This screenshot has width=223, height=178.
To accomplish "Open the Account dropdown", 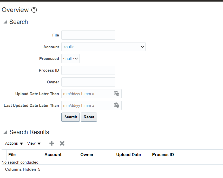I will click(103, 47).
